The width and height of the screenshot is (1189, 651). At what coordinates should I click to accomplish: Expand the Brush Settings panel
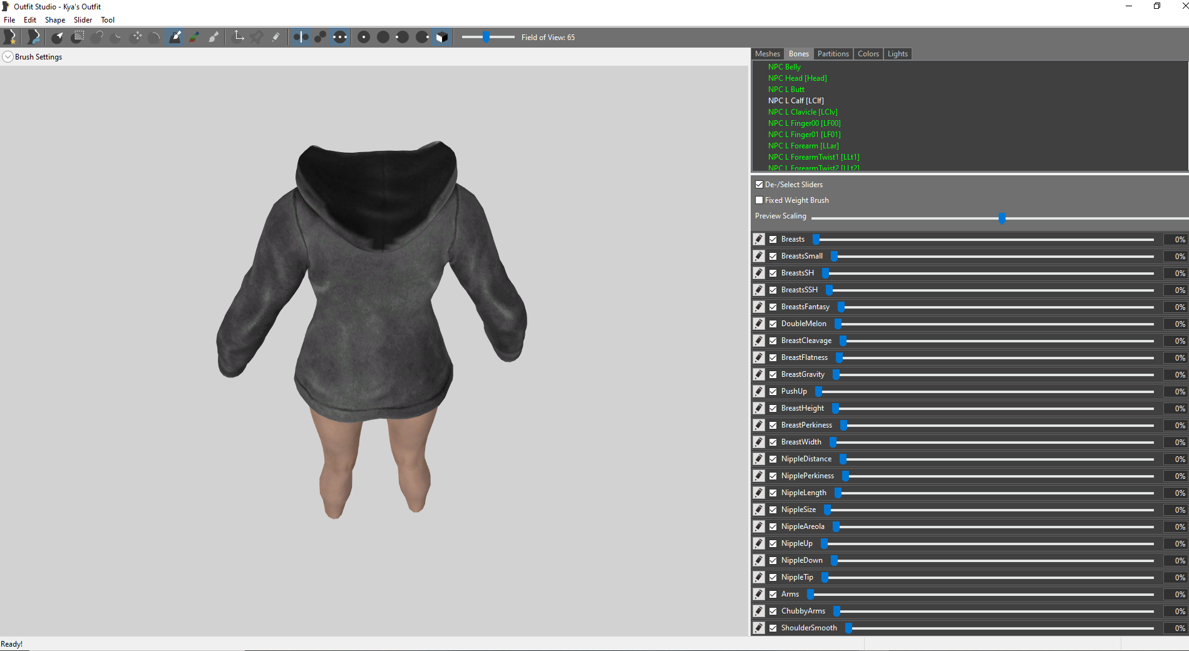(x=8, y=57)
